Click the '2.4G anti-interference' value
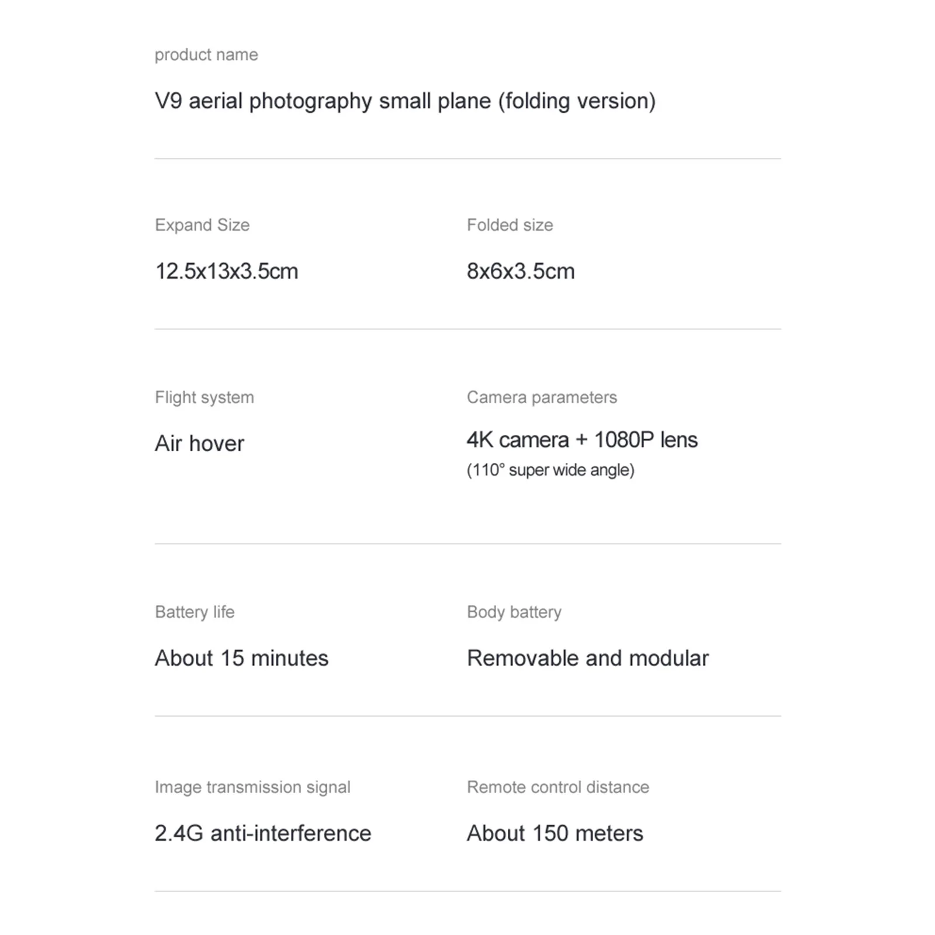Image resolution: width=935 pixels, height=935 pixels. [x=262, y=833]
